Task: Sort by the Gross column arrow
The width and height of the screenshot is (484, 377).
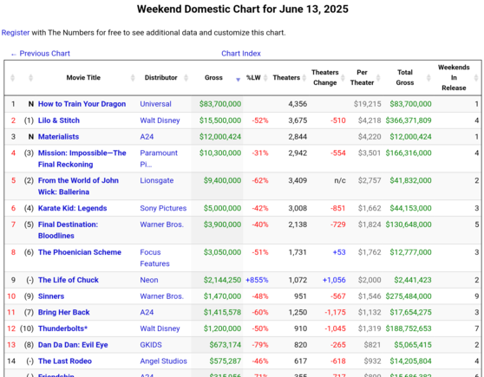Action: (238, 80)
